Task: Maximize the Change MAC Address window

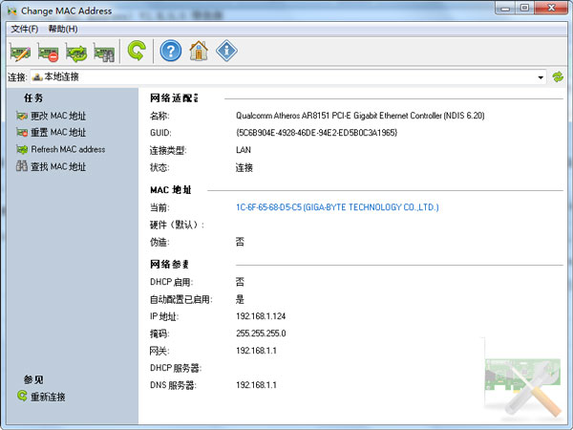Action: pos(524,8)
